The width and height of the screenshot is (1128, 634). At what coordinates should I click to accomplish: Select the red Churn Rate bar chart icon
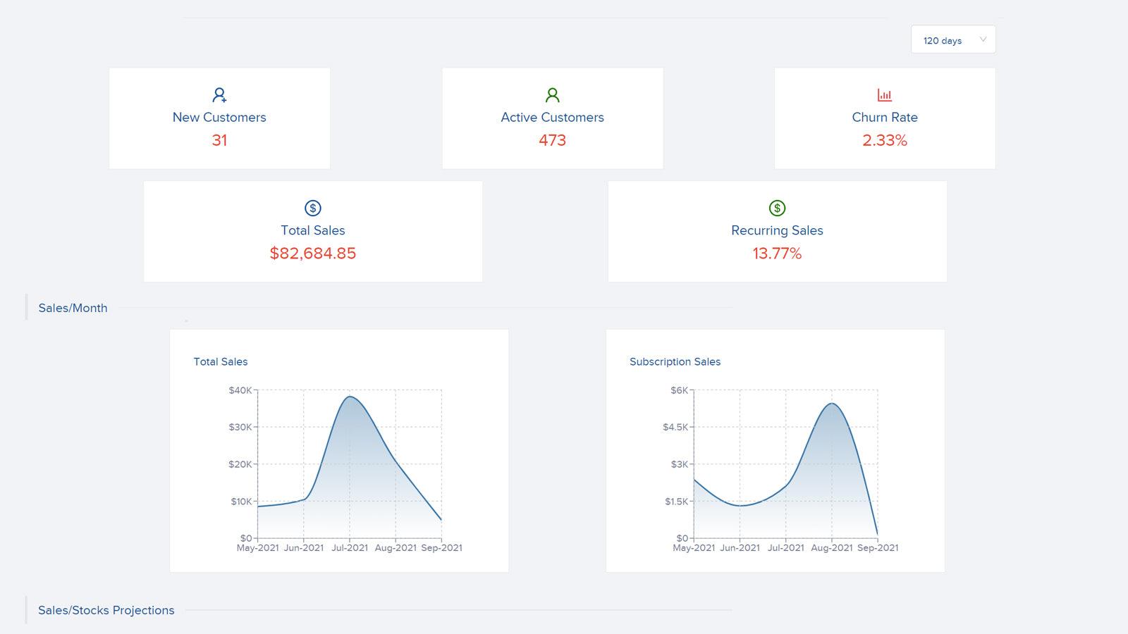tap(885, 94)
